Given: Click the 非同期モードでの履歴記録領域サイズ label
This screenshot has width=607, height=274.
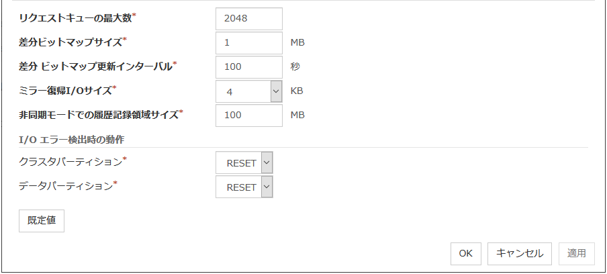Looking at the screenshot, I should [99, 115].
